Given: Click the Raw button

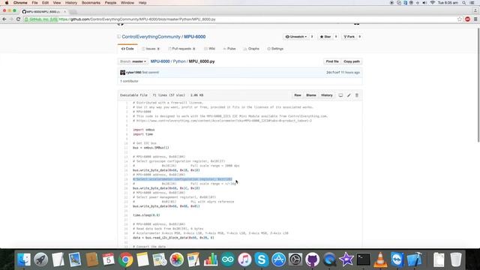Looking at the screenshot, I should (298, 95).
